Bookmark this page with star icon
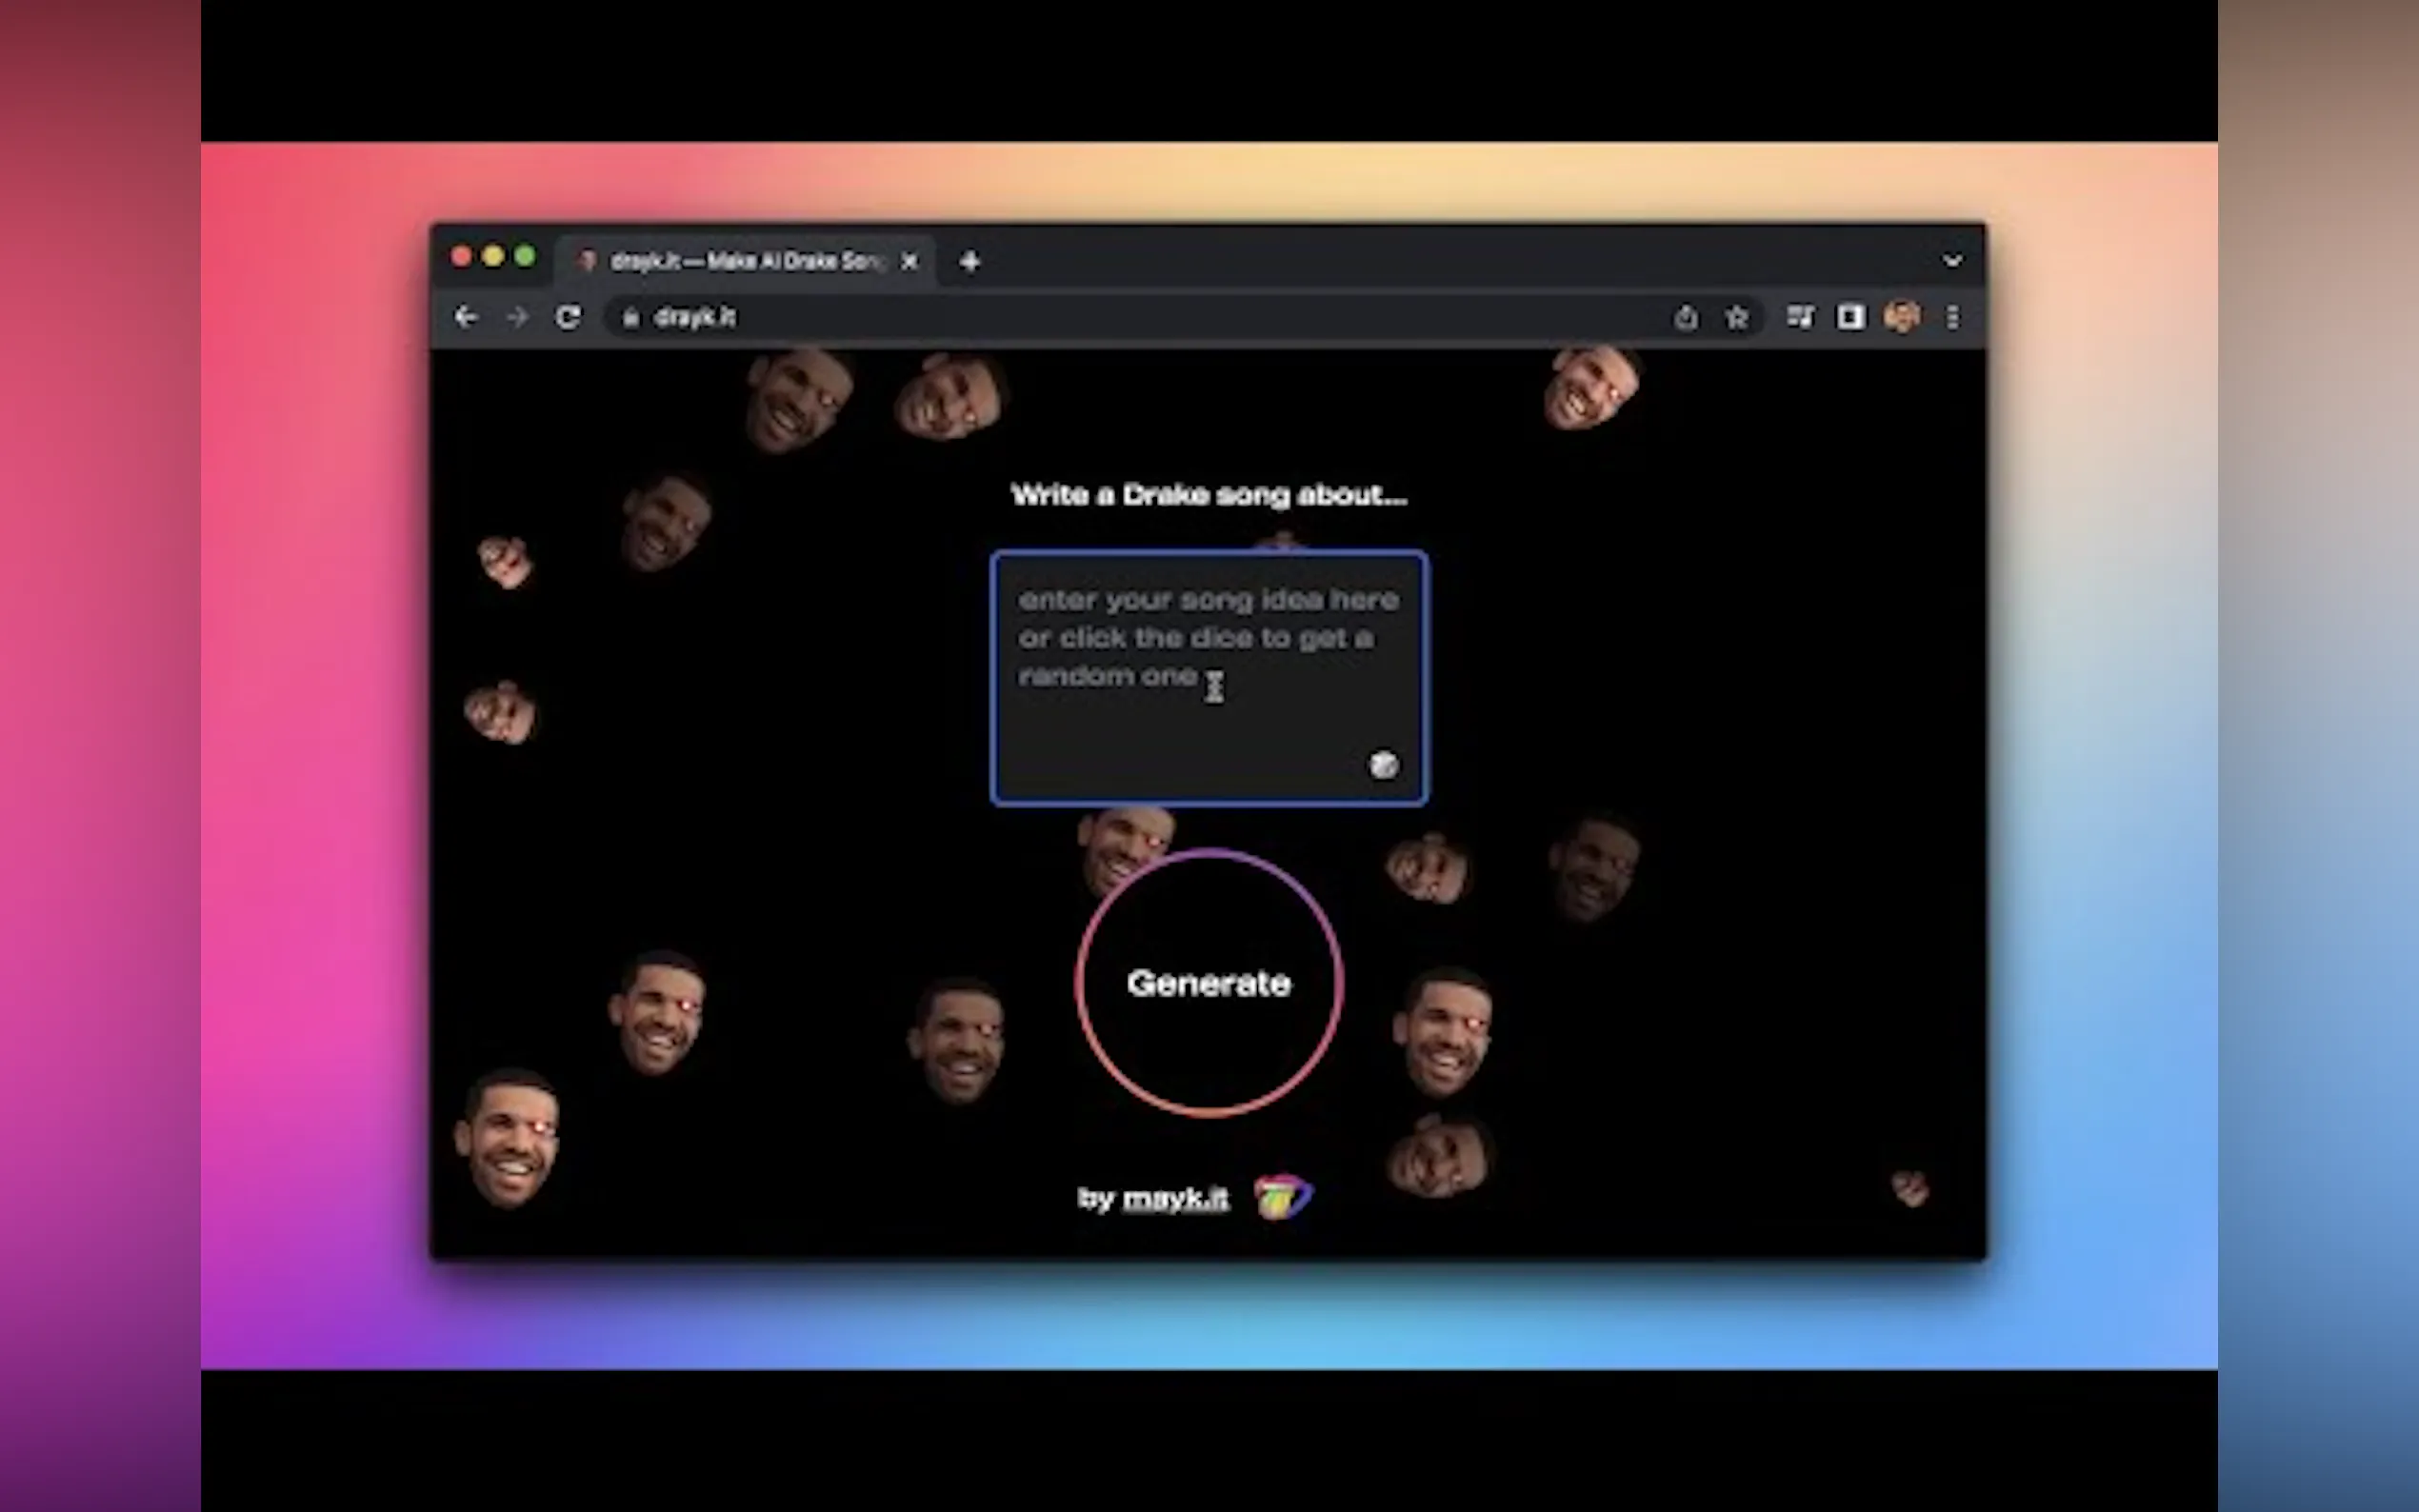The width and height of the screenshot is (2419, 1512). [1737, 318]
